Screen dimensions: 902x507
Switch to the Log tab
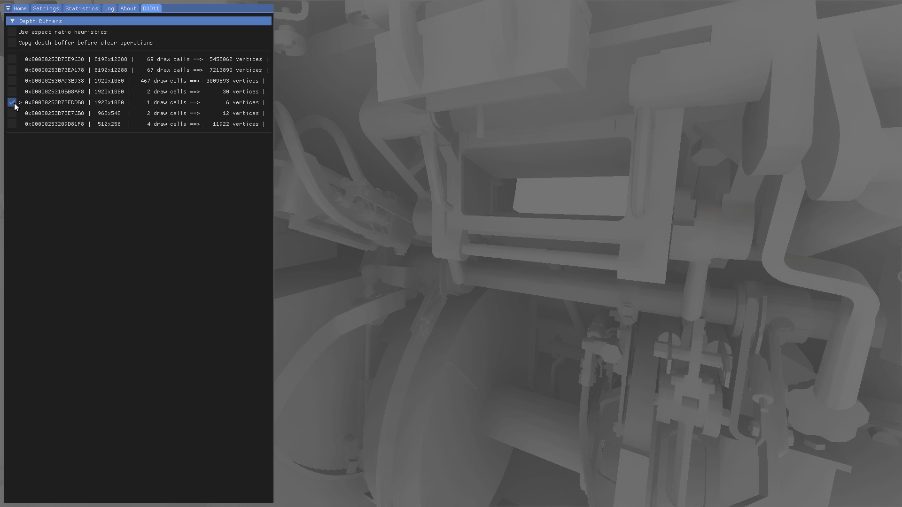click(109, 8)
